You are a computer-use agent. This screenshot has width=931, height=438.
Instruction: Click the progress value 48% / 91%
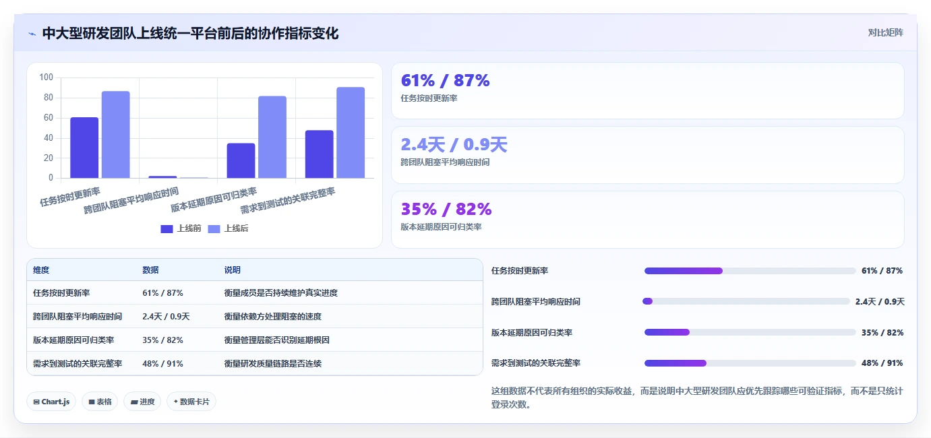tap(882, 363)
